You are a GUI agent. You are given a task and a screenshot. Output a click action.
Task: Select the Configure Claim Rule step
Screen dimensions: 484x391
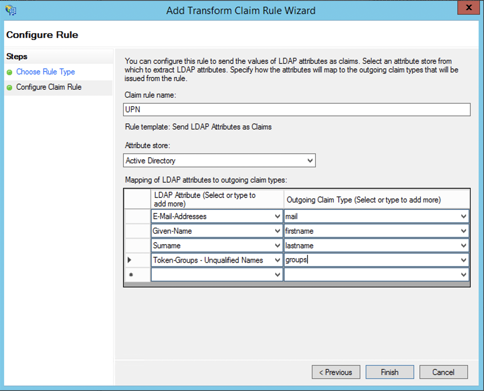point(49,87)
